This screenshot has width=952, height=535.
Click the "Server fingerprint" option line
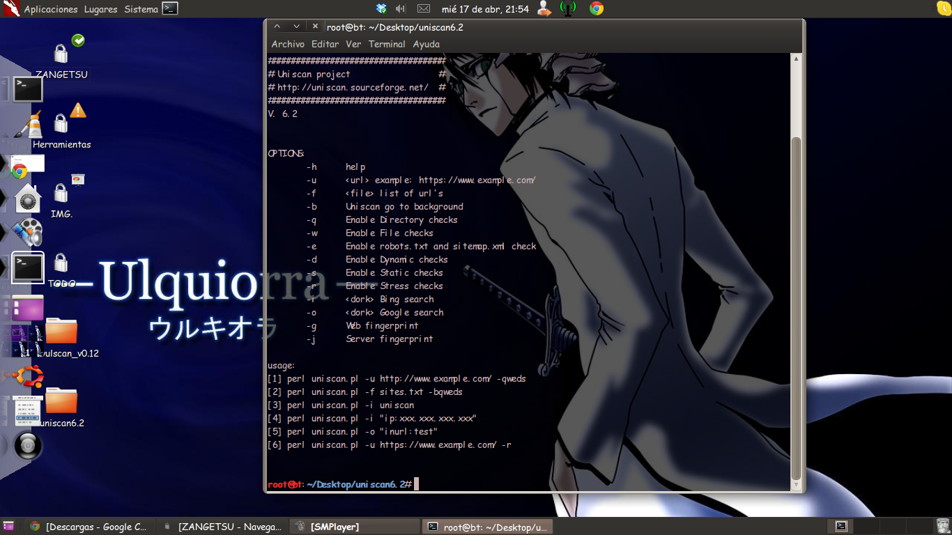(x=389, y=339)
